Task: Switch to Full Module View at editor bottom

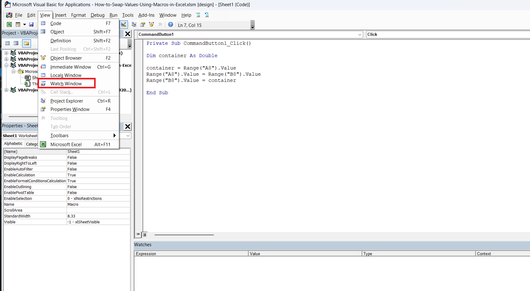Action: [145, 234]
